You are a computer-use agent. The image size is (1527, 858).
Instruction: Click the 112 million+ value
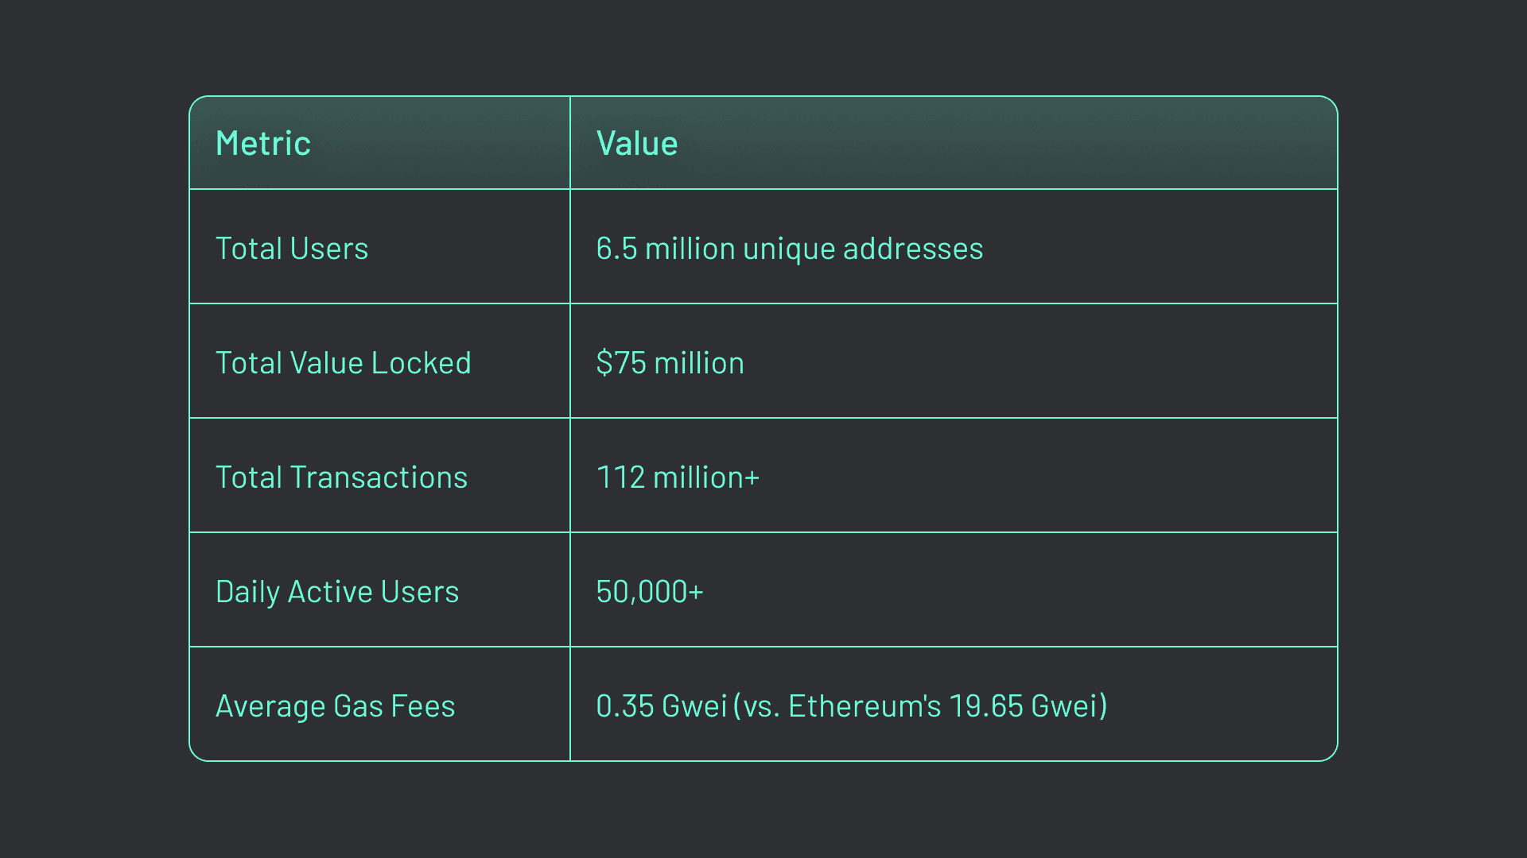[x=678, y=476]
